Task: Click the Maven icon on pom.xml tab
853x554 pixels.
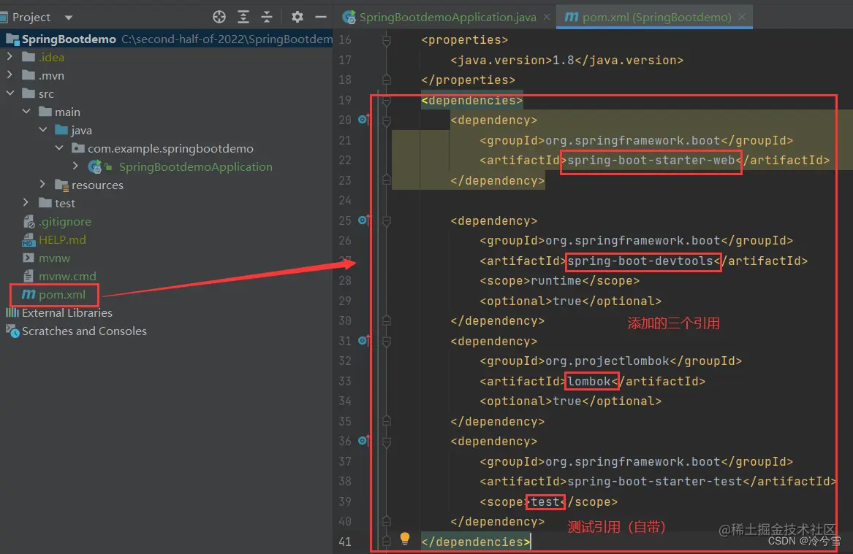Action: (x=571, y=17)
